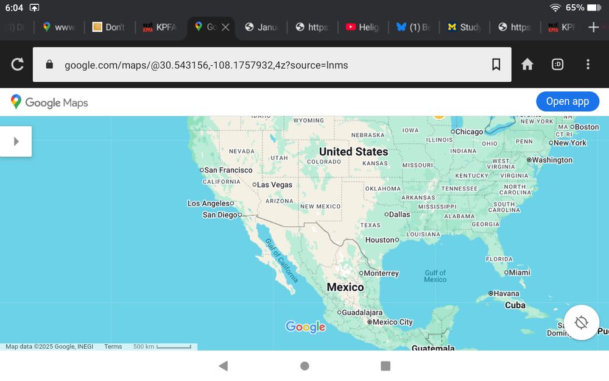Select Washington on the map
Image resolution: width=609 pixels, height=381 pixels.
[549, 160]
